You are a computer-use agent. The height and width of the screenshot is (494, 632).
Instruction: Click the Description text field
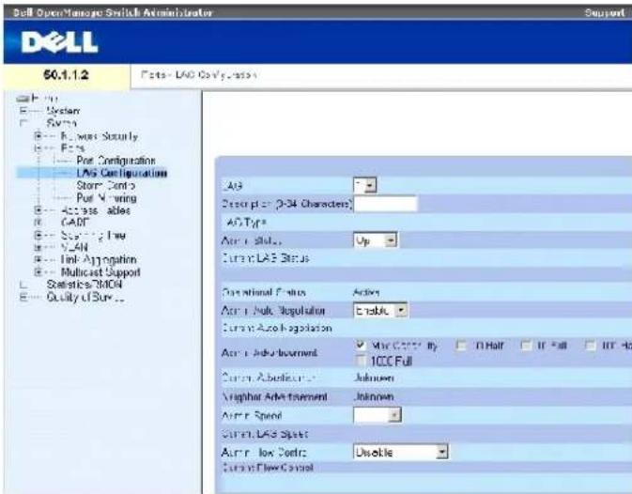(x=385, y=204)
